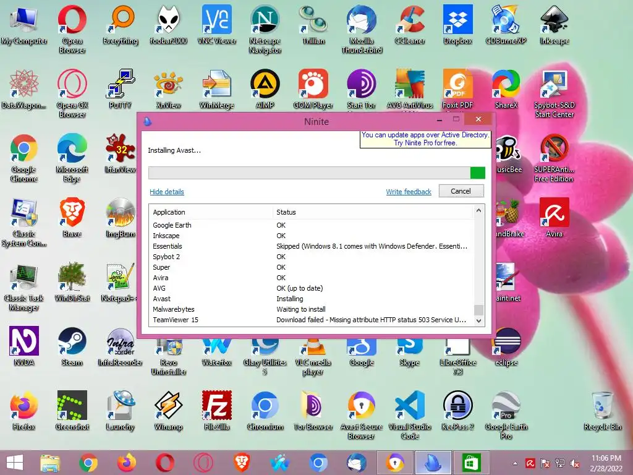Open FileZilla desktop shortcut
Image resolution: width=633 pixels, height=475 pixels.
[x=217, y=411]
